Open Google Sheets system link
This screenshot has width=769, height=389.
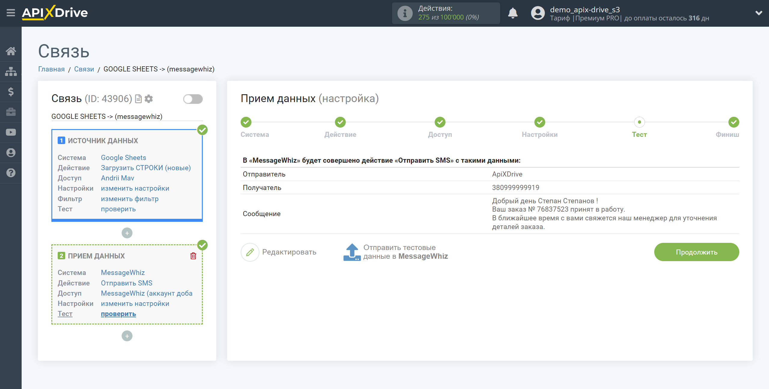tap(123, 158)
